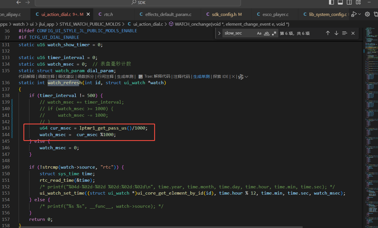This screenshot has height=228, width=378.
Task: Click the 行间注释 code lens link
Action: click(x=105, y=76)
